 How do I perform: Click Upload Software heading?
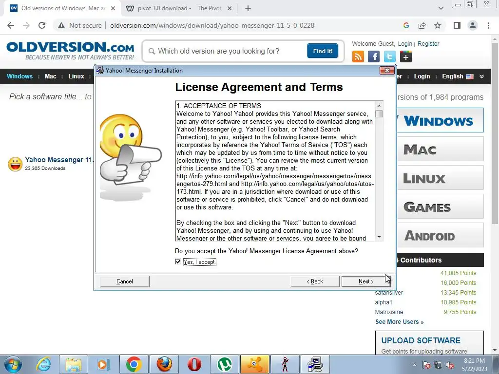tap(421, 340)
